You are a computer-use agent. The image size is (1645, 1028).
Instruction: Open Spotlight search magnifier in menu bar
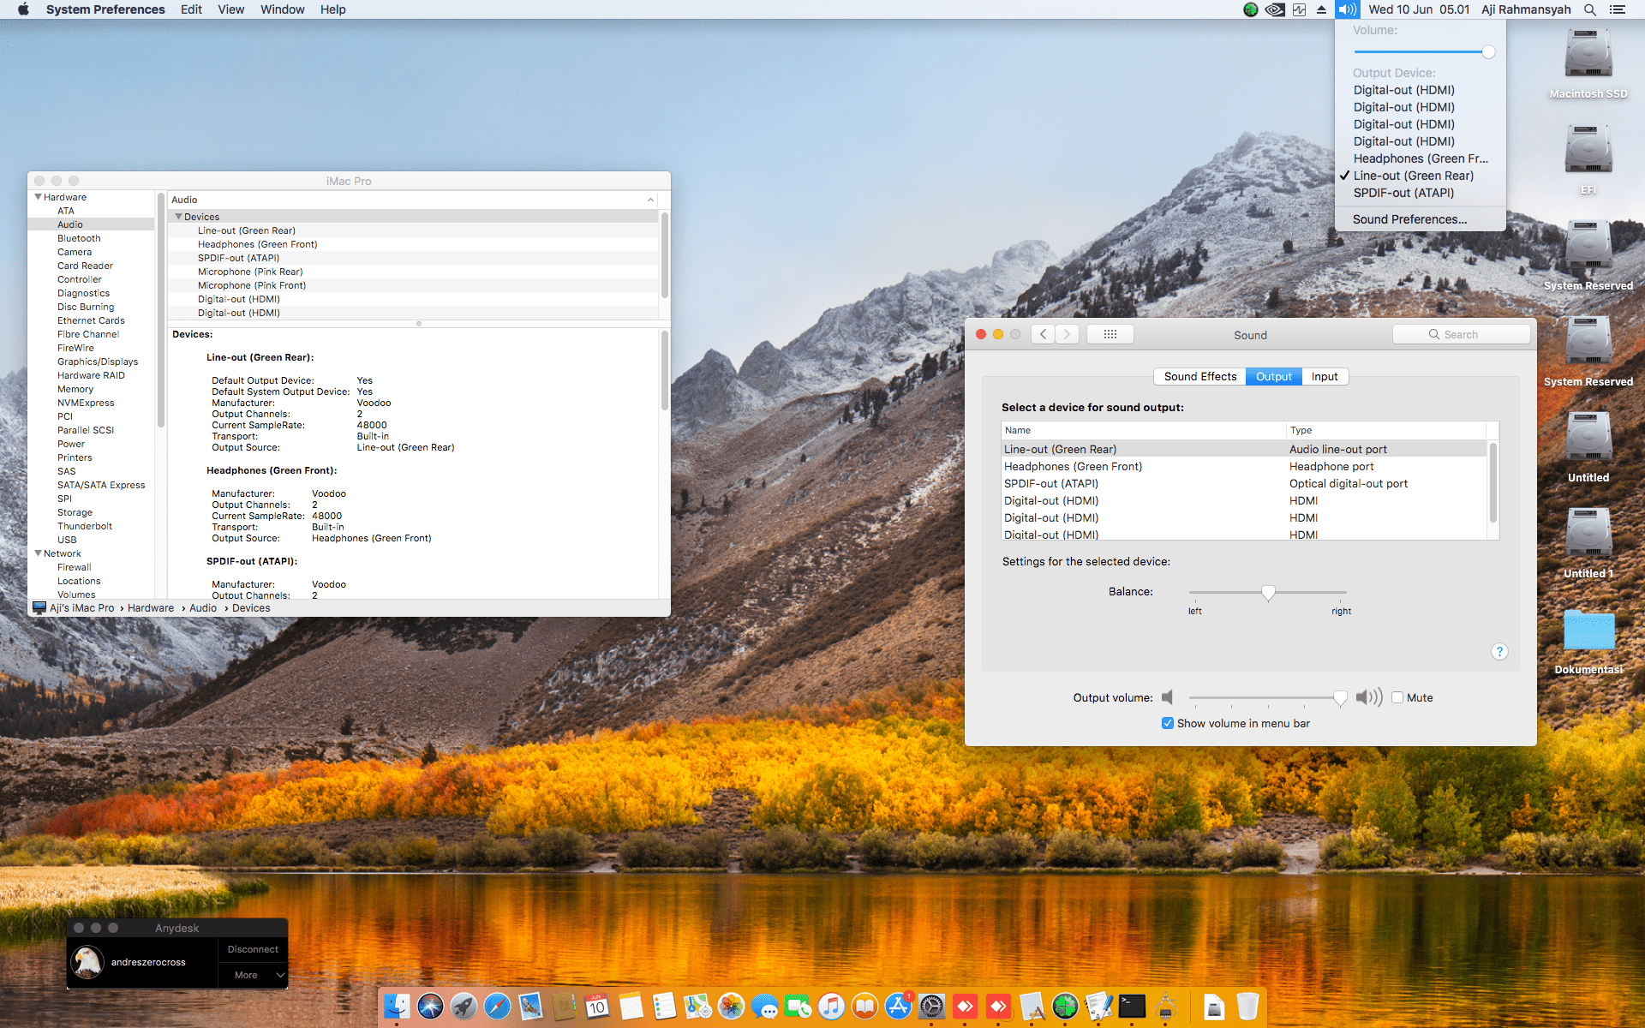pyautogui.click(x=1589, y=9)
